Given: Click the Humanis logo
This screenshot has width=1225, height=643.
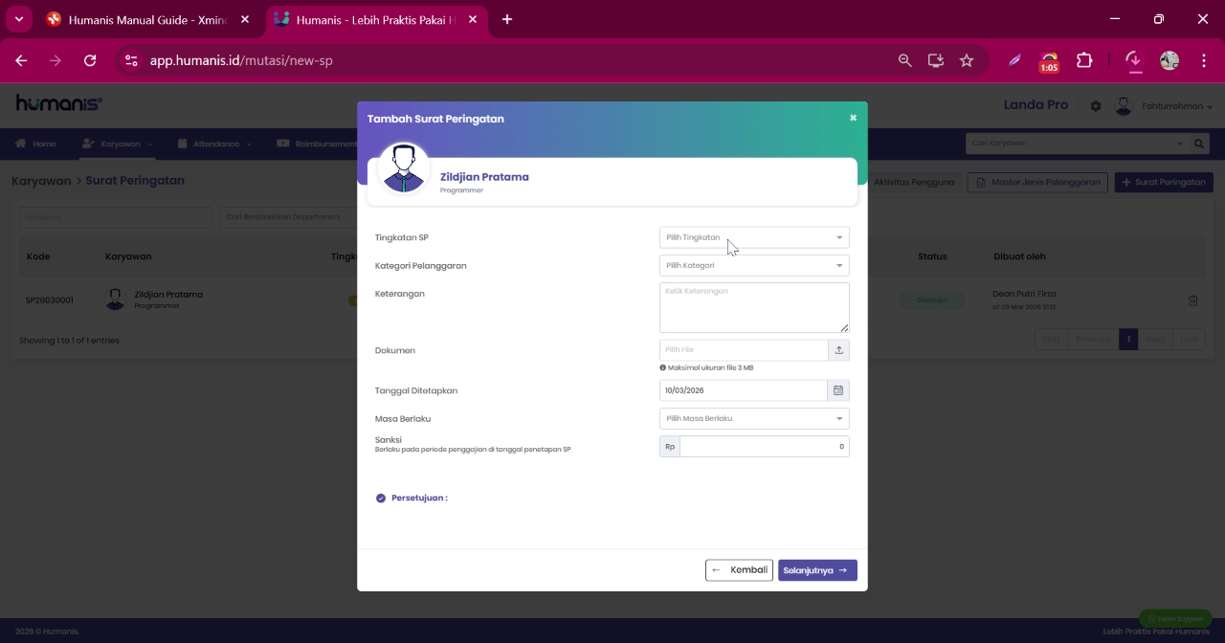Looking at the screenshot, I should click(58, 104).
